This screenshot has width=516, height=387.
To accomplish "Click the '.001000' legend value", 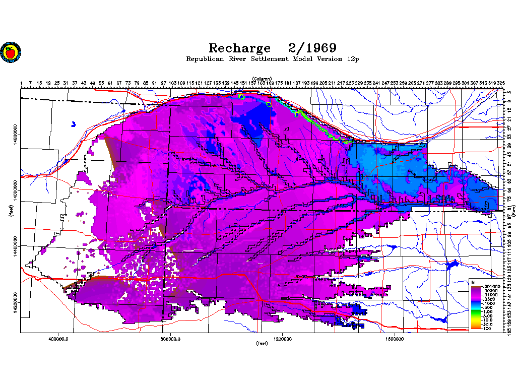I will tap(491, 287).
